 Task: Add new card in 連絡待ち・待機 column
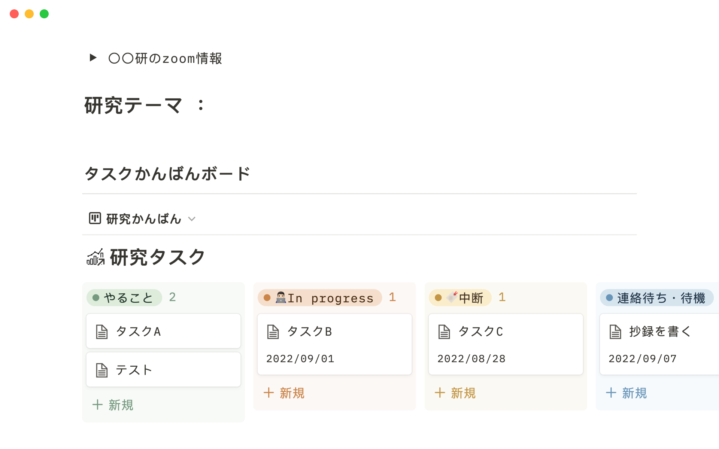pyautogui.click(x=627, y=393)
